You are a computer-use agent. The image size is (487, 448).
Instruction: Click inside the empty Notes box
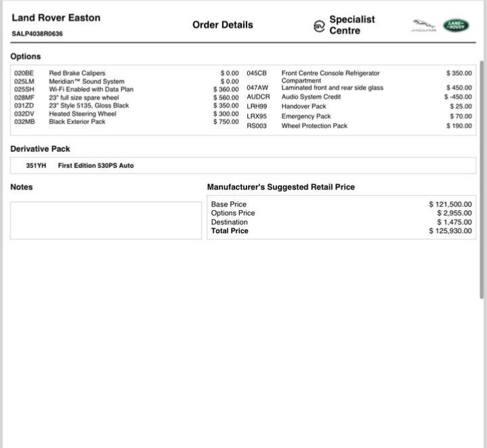pos(106,220)
